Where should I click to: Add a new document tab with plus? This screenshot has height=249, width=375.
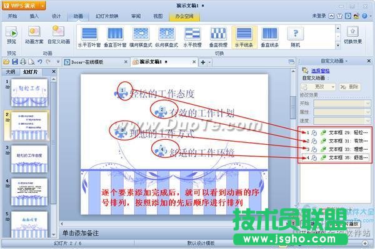point(202,62)
